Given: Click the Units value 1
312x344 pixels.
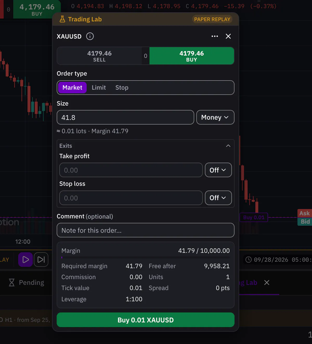Looking at the screenshot, I should pyautogui.click(x=228, y=277).
